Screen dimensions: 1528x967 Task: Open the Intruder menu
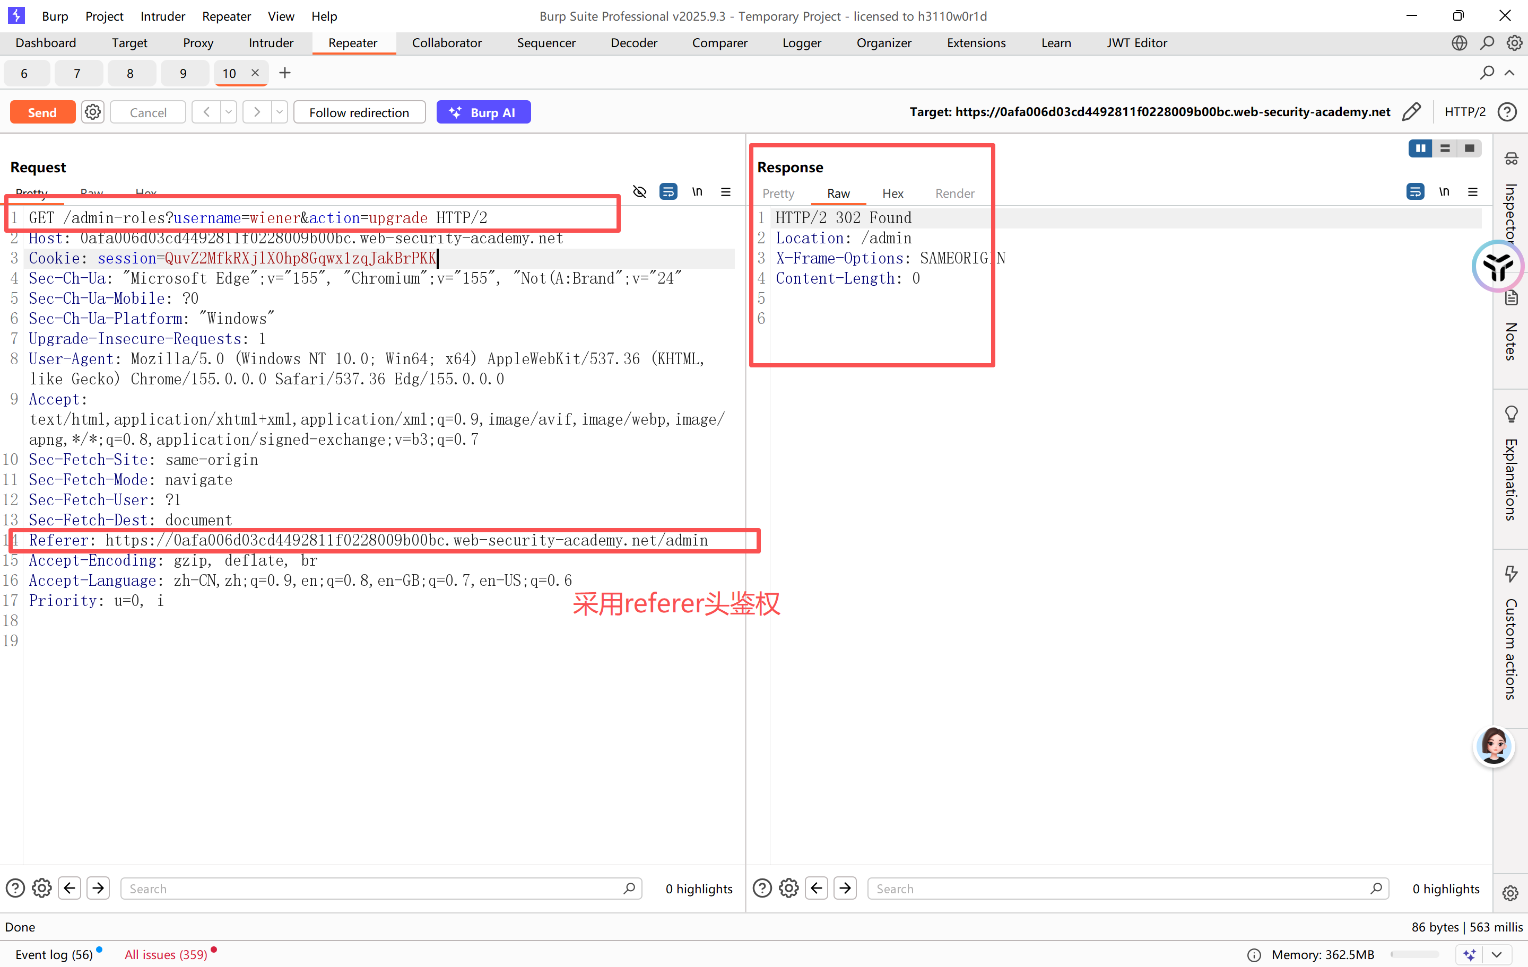162,16
